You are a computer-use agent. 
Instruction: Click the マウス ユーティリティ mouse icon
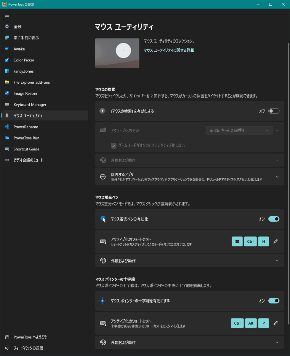[x=7, y=116]
